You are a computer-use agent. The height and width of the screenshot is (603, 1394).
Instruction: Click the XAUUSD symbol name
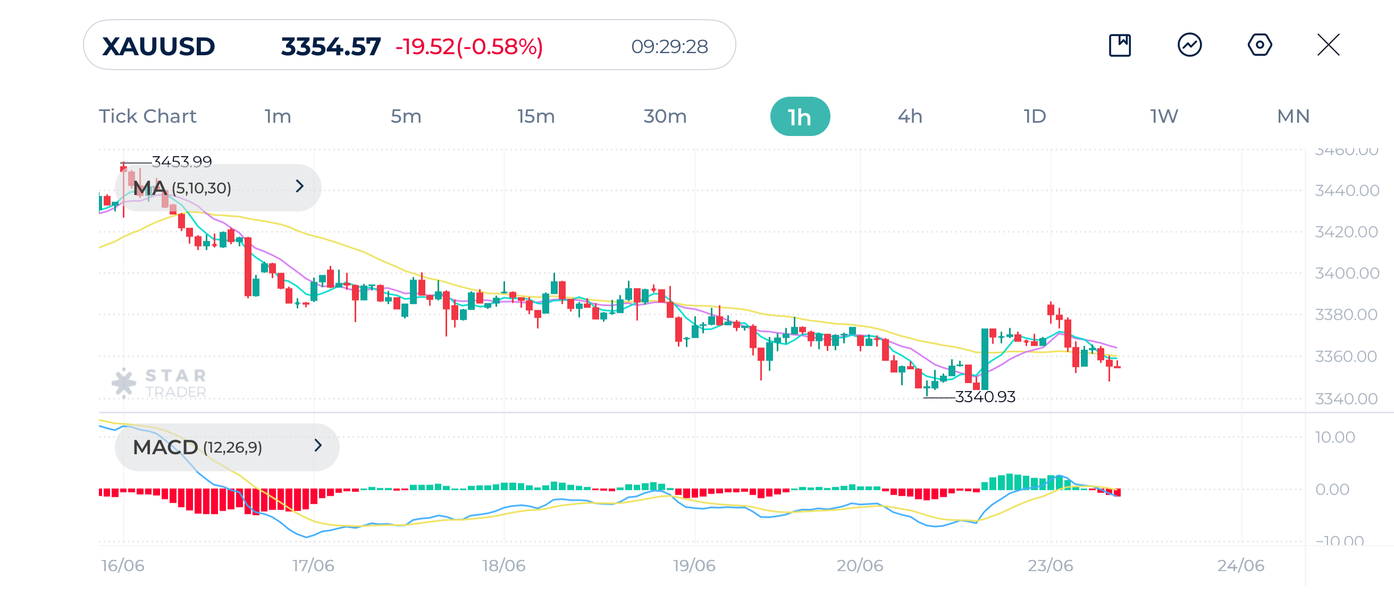[157, 47]
